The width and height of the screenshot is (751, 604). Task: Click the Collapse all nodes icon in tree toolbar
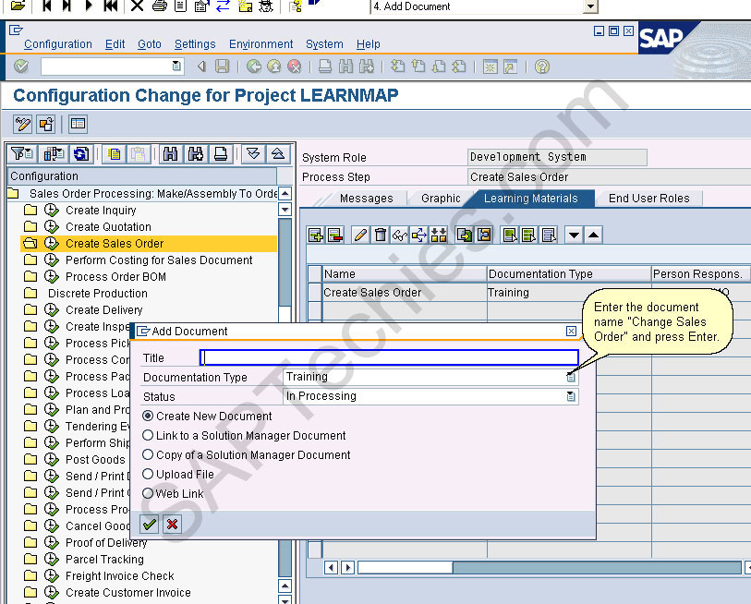[278, 154]
